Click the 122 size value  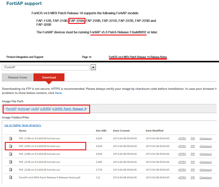(x=98, y=177)
